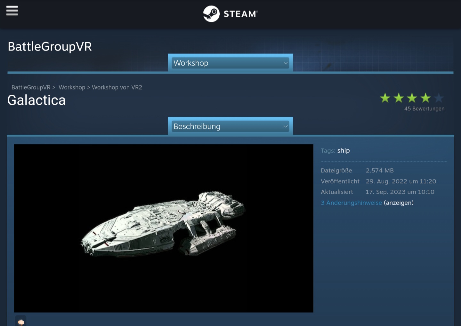Open 3 Änderungshinweise link

[x=351, y=203]
